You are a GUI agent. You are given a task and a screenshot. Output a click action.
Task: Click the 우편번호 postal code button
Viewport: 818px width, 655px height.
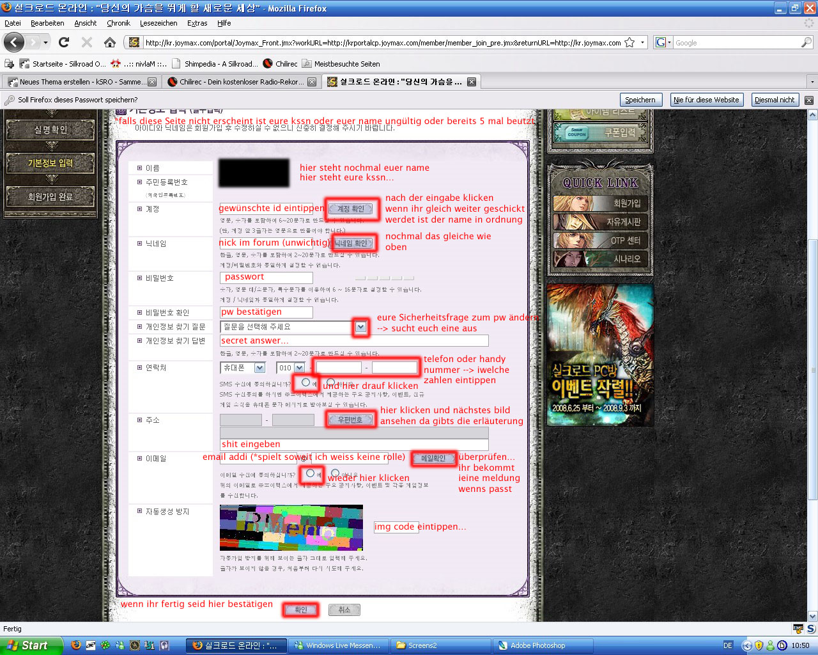click(350, 420)
